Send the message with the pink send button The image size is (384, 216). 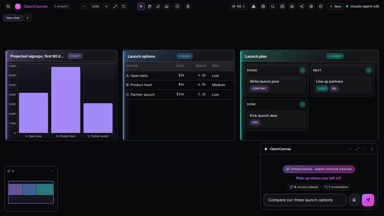[x=368, y=200]
